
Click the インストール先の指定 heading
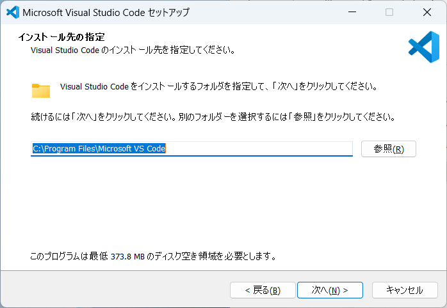tap(61, 37)
